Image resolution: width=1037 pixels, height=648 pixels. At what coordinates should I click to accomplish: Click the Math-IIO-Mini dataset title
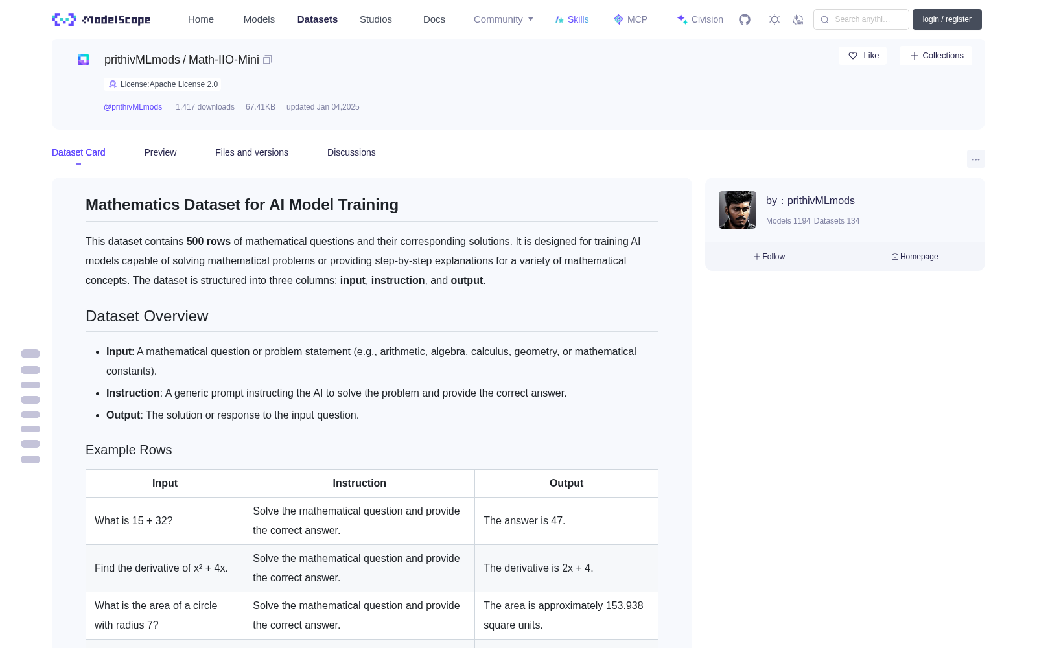coord(224,60)
